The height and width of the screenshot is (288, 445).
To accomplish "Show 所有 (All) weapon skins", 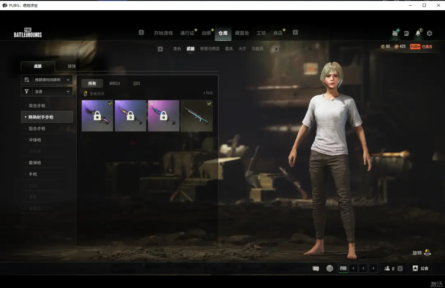I will [92, 84].
